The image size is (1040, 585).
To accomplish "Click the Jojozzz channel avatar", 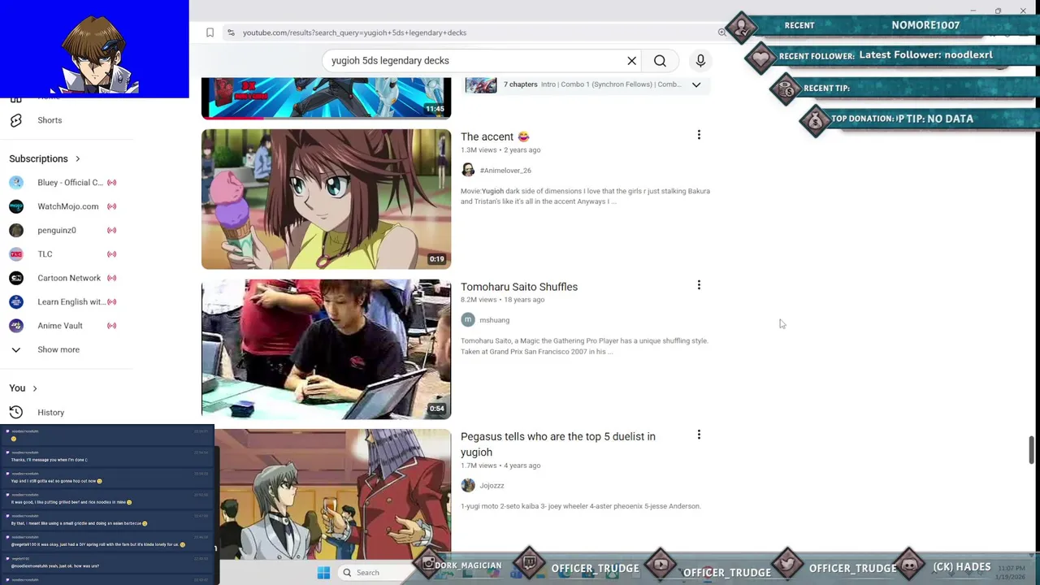I will pos(468,485).
